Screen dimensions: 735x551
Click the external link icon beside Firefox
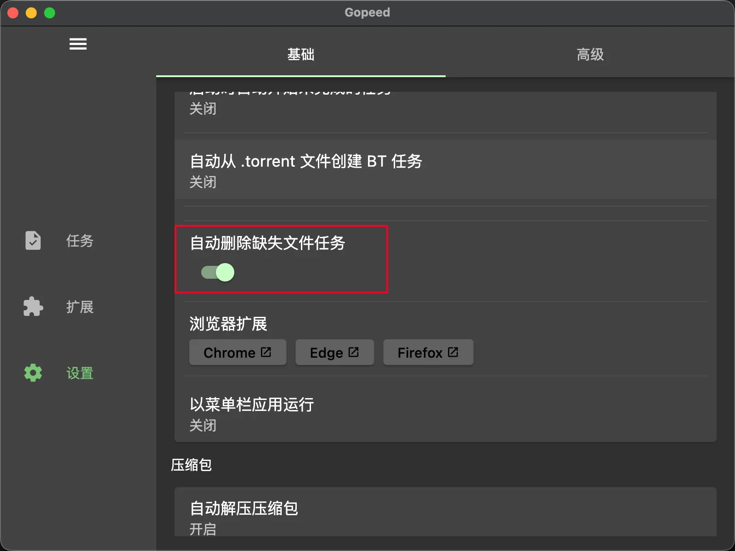pos(453,352)
